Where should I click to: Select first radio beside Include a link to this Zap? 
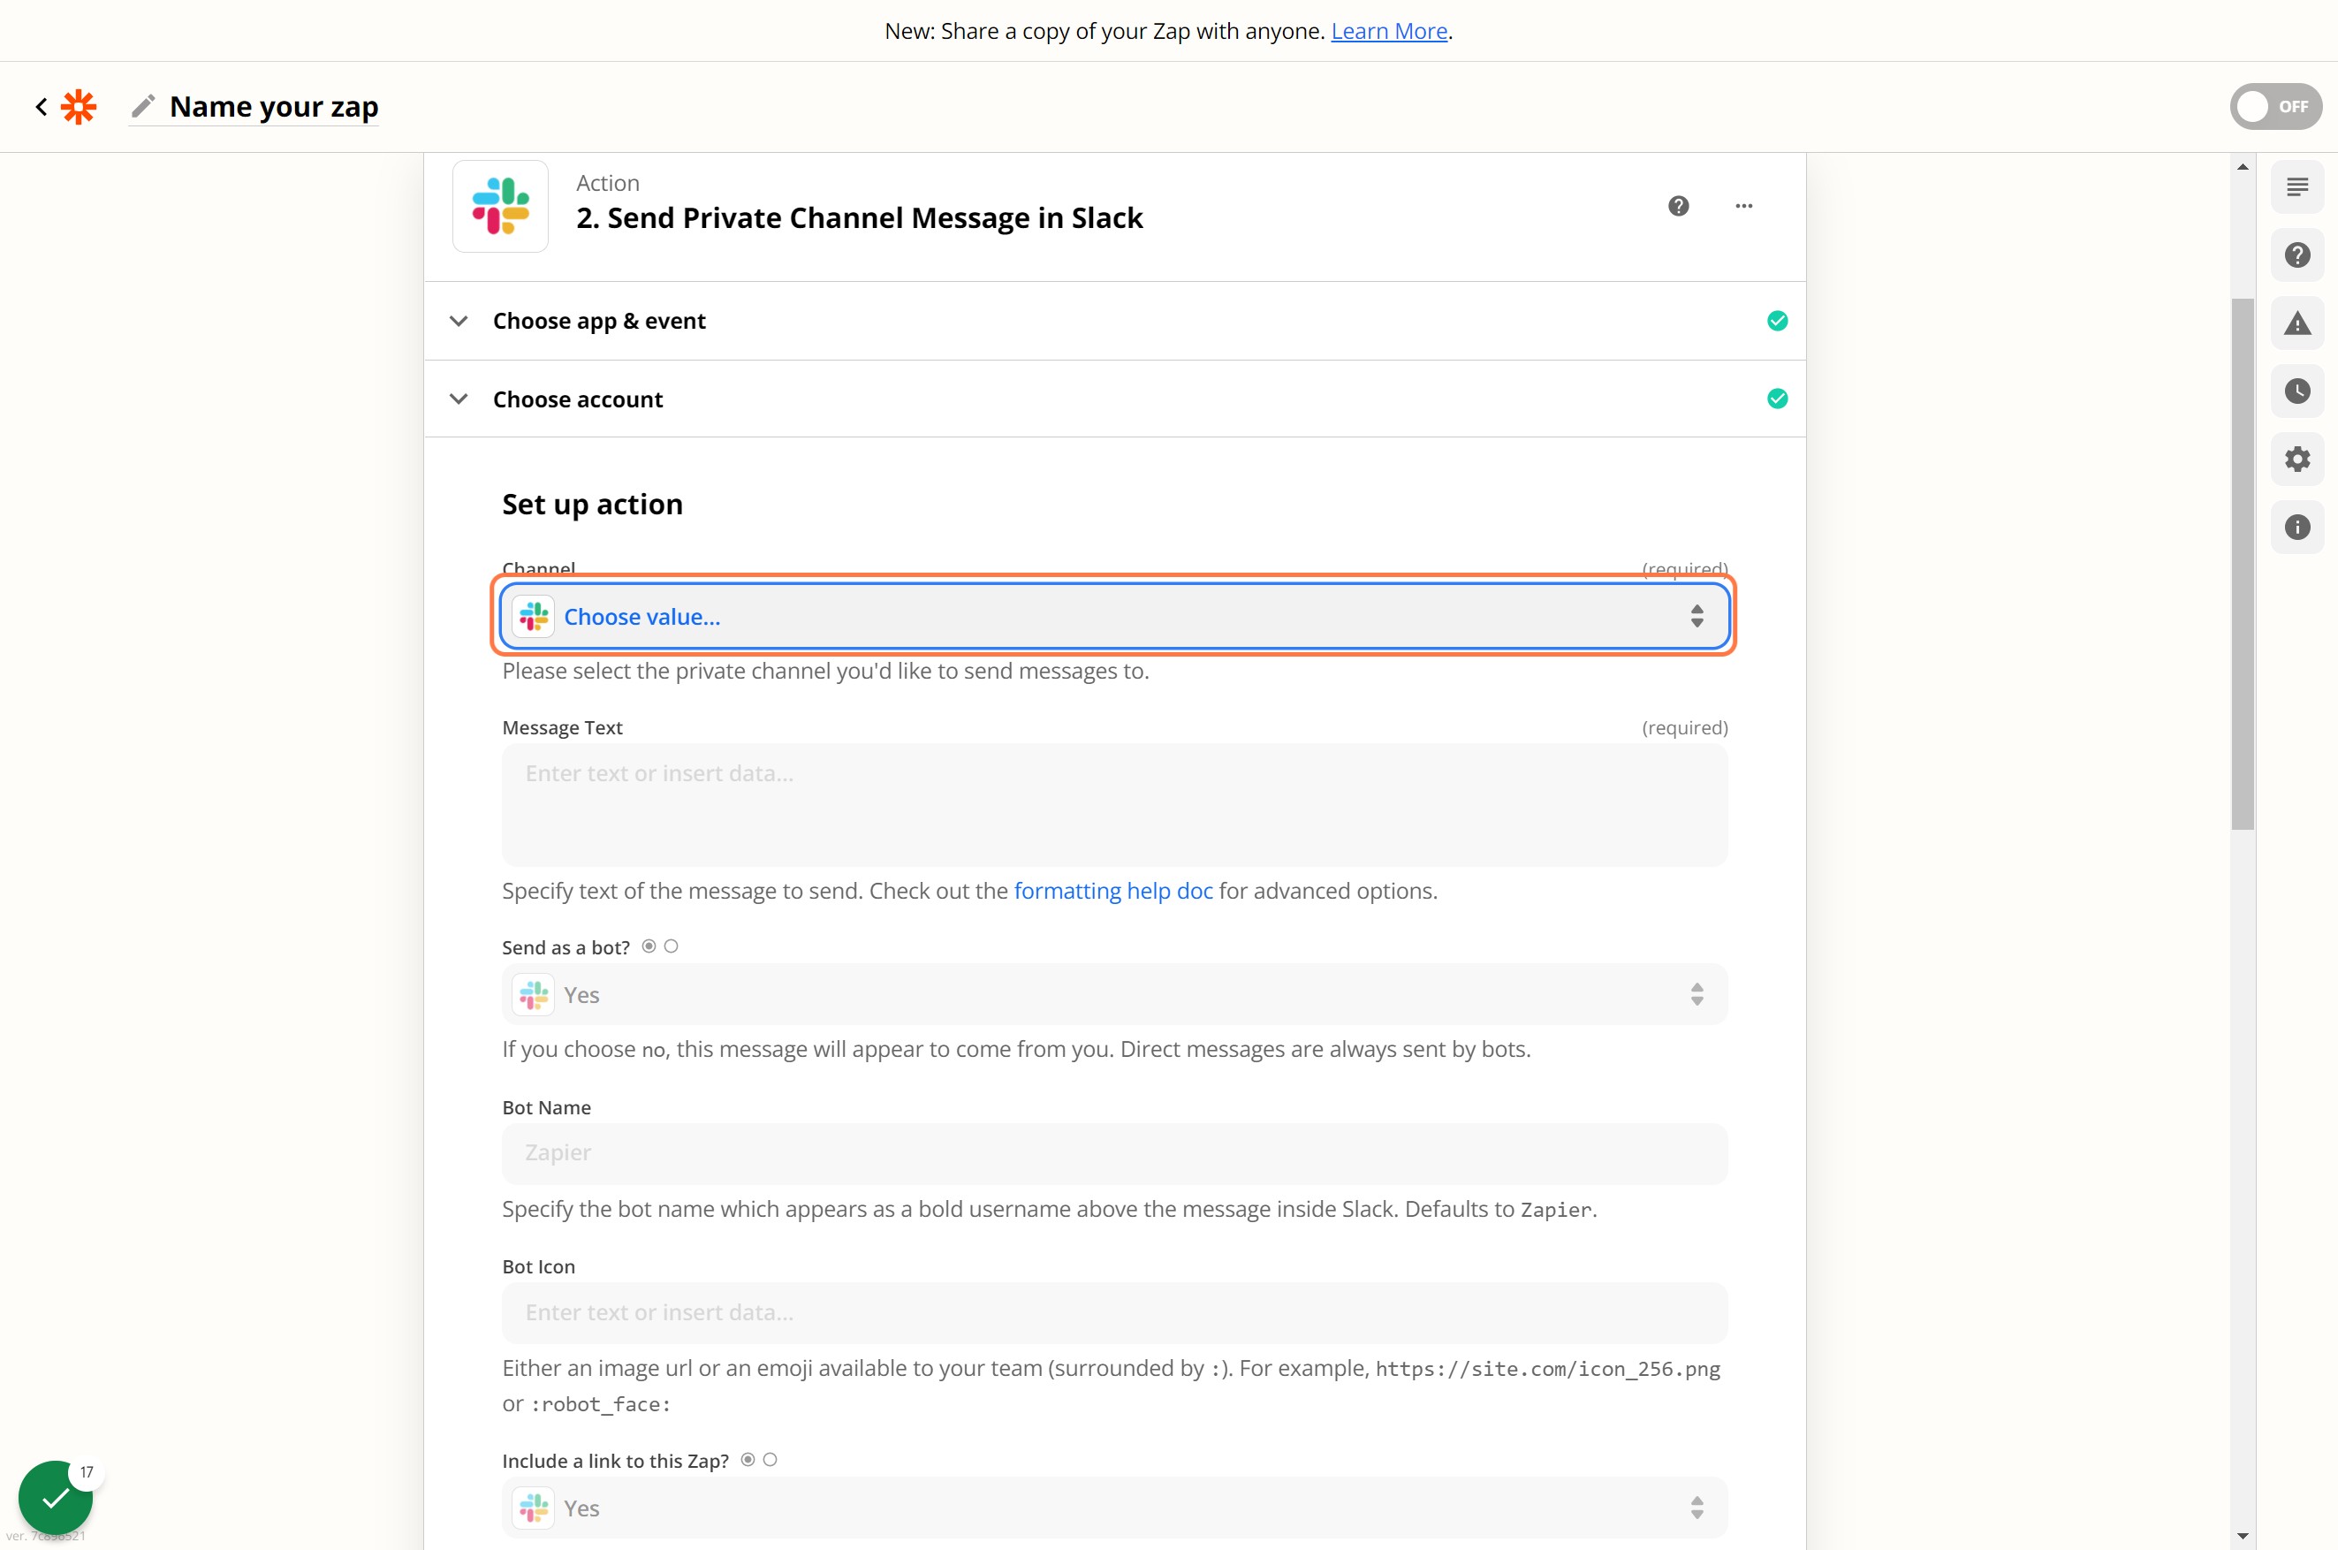(x=748, y=1459)
